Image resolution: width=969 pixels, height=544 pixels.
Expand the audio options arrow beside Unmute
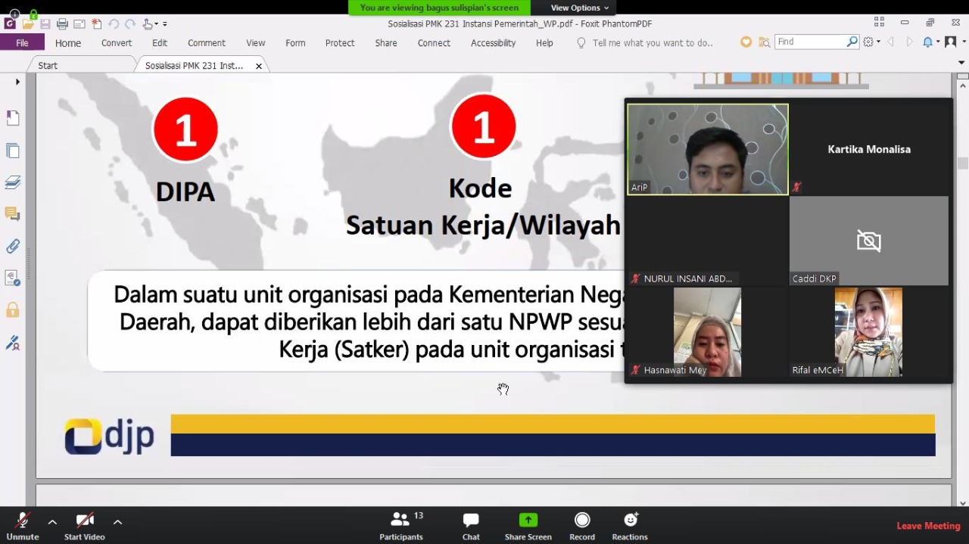tap(52, 521)
